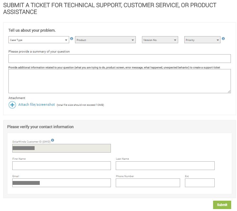
Task: Click inside the additional information textarea
Action: click(x=119, y=81)
